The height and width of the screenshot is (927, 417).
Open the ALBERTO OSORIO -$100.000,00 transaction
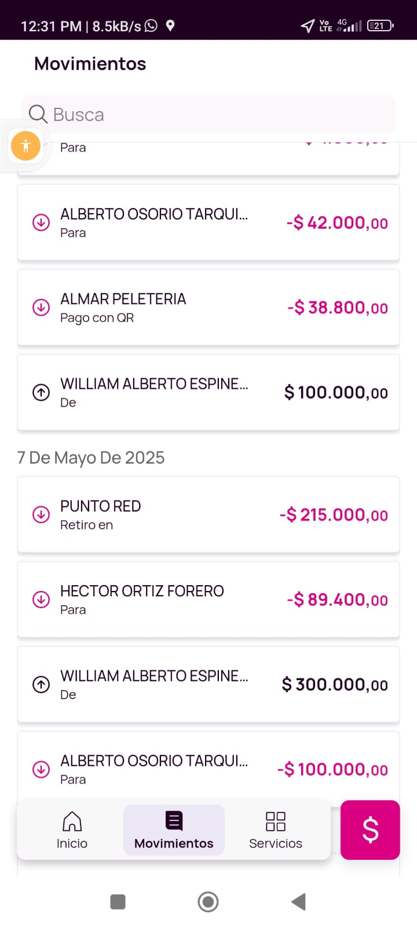click(209, 766)
